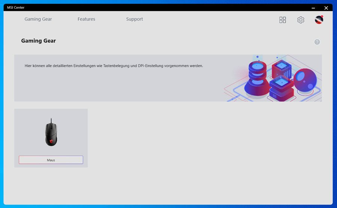Open the Gaming Gear tab
This screenshot has width=337, height=208.
tap(38, 19)
